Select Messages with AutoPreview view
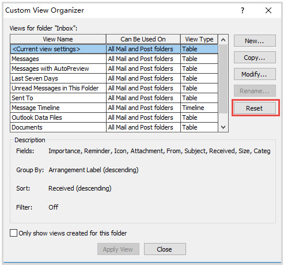Screen dimensions: 284x266 coord(114,69)
